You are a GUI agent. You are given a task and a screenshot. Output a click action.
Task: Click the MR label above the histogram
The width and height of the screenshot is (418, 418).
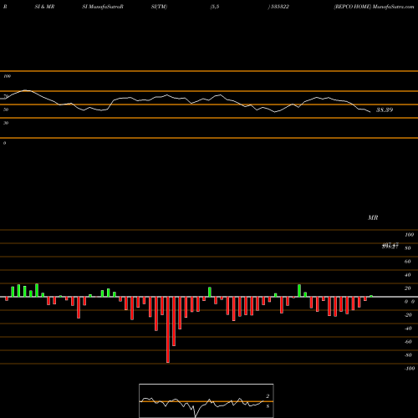click(373, 217)
